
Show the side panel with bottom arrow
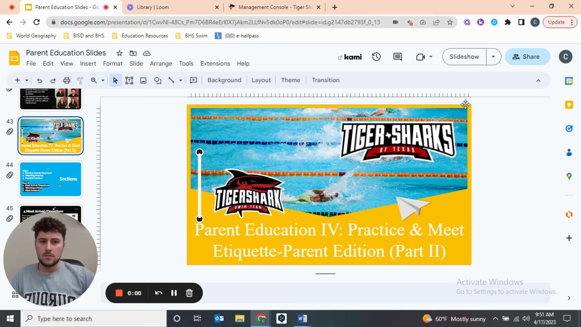(x=569, y=298)
